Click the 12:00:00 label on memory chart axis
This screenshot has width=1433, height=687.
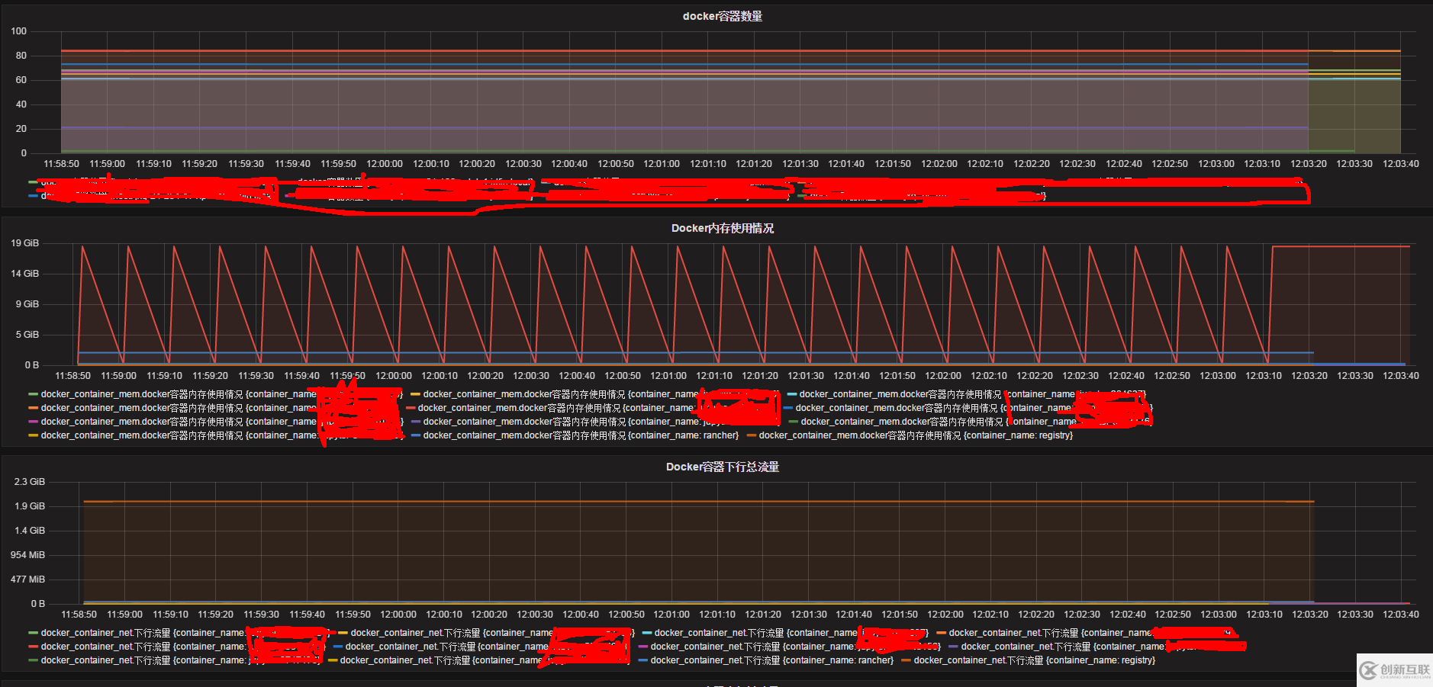(394, 376)
